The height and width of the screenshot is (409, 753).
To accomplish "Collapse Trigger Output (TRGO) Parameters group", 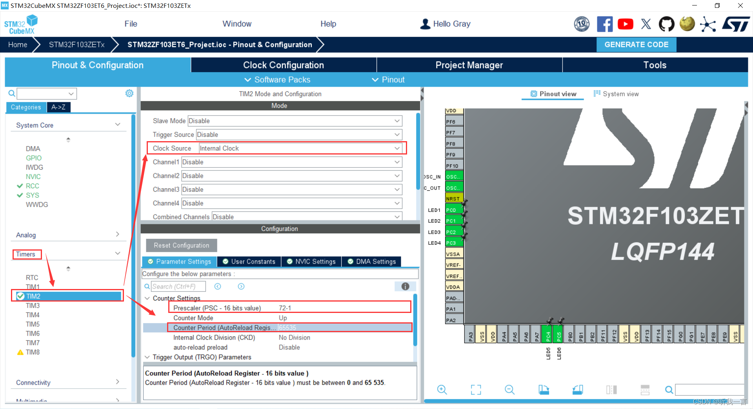I will tap(147, 357).
